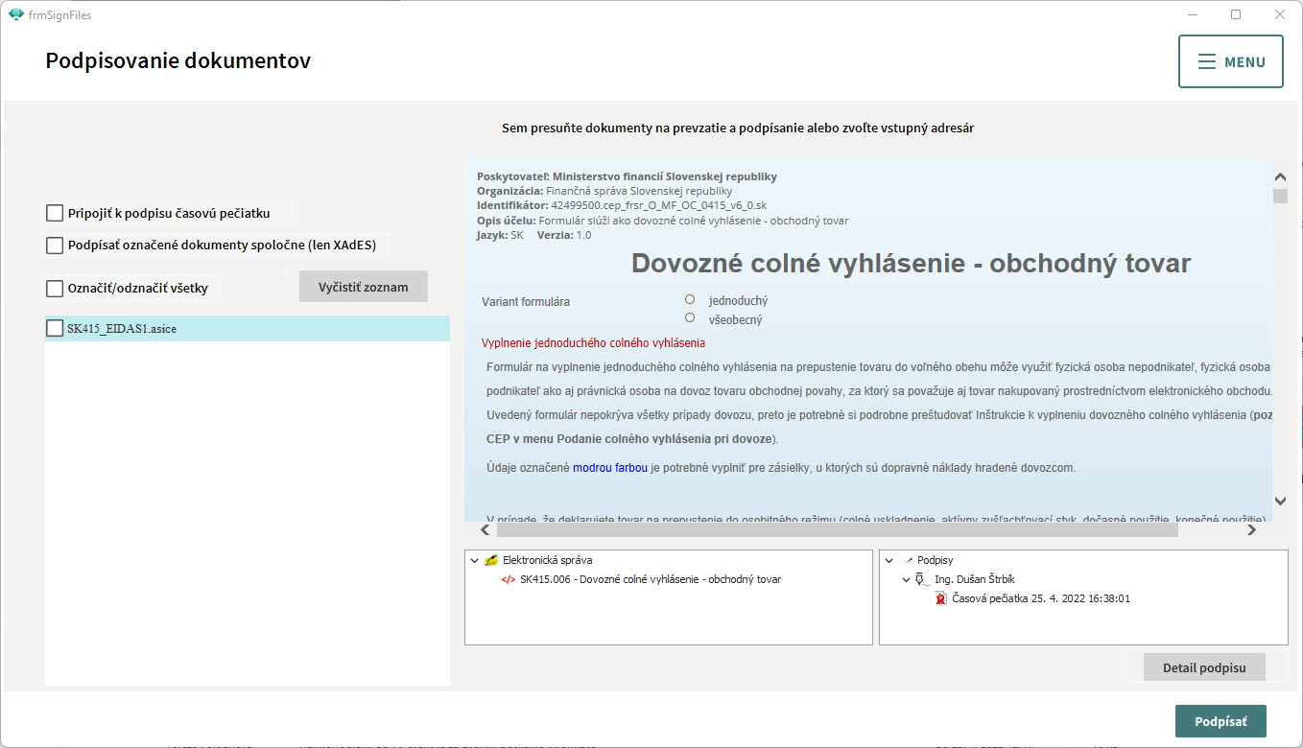Click the pen icon next to Podpisy
1303x748 pixels.
point(907,560)
